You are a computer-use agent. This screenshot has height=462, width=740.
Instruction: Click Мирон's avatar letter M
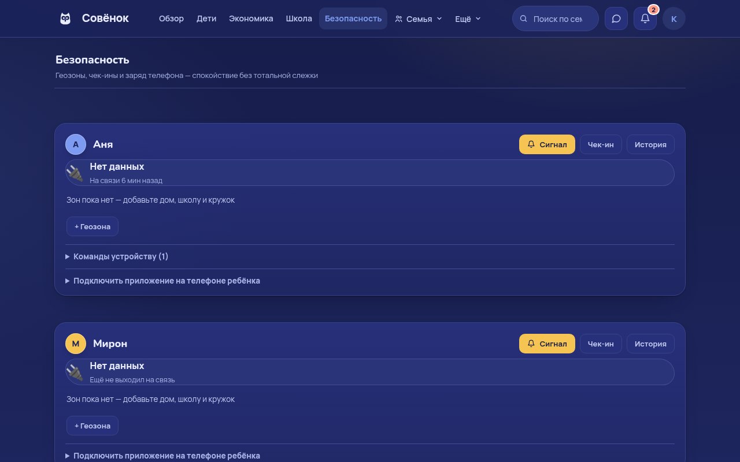pos(76,344)
